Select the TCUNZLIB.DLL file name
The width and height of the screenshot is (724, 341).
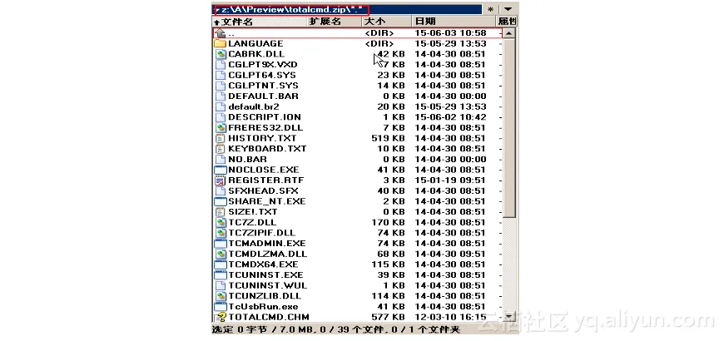coord(265,296)
